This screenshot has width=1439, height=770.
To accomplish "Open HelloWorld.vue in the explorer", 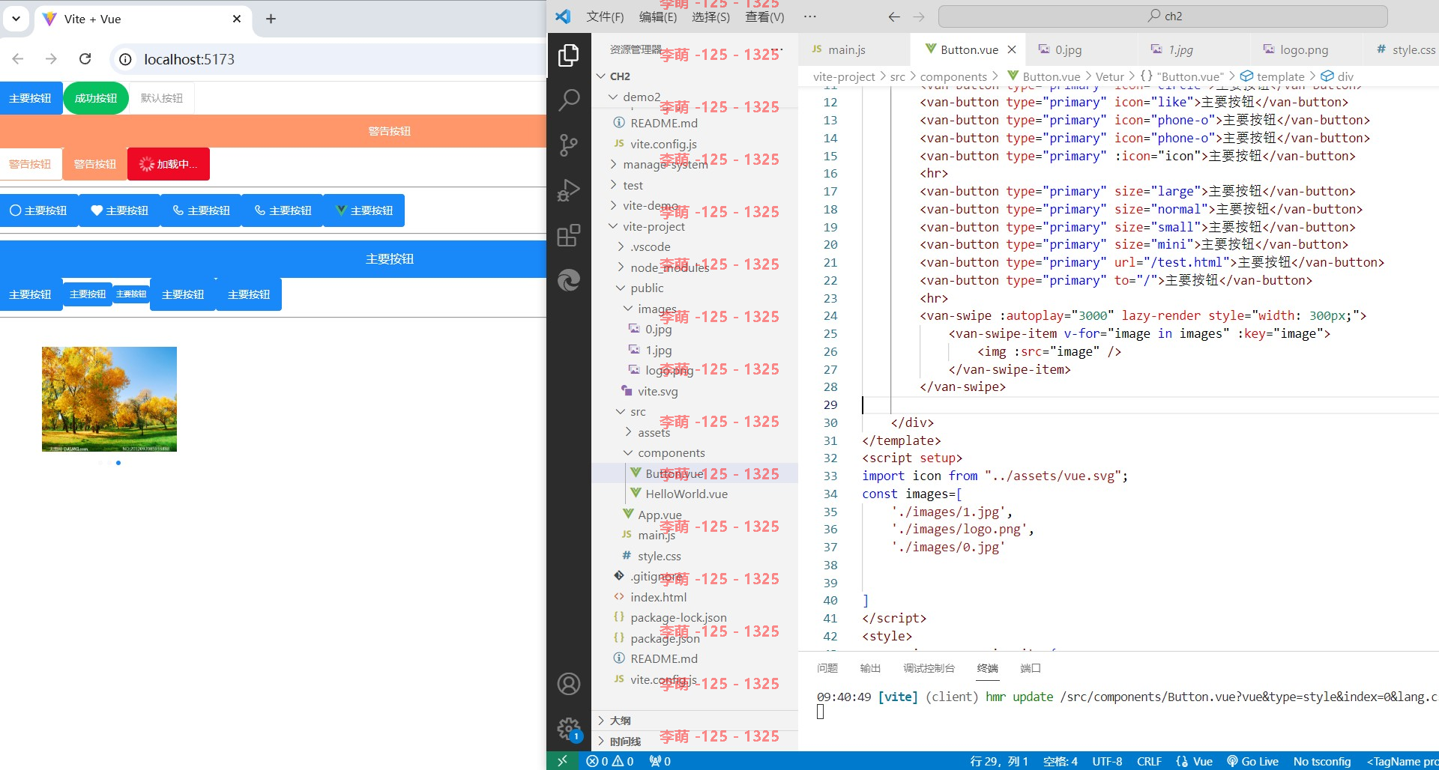I will [x=687, y=494].
